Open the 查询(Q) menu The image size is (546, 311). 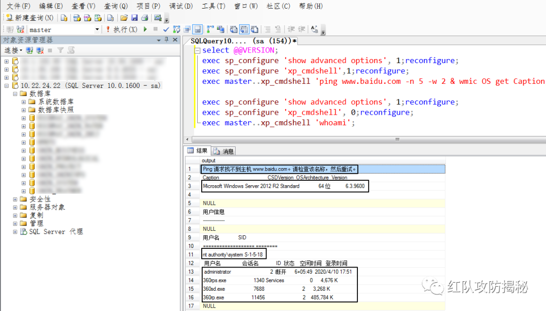(116, 6)
